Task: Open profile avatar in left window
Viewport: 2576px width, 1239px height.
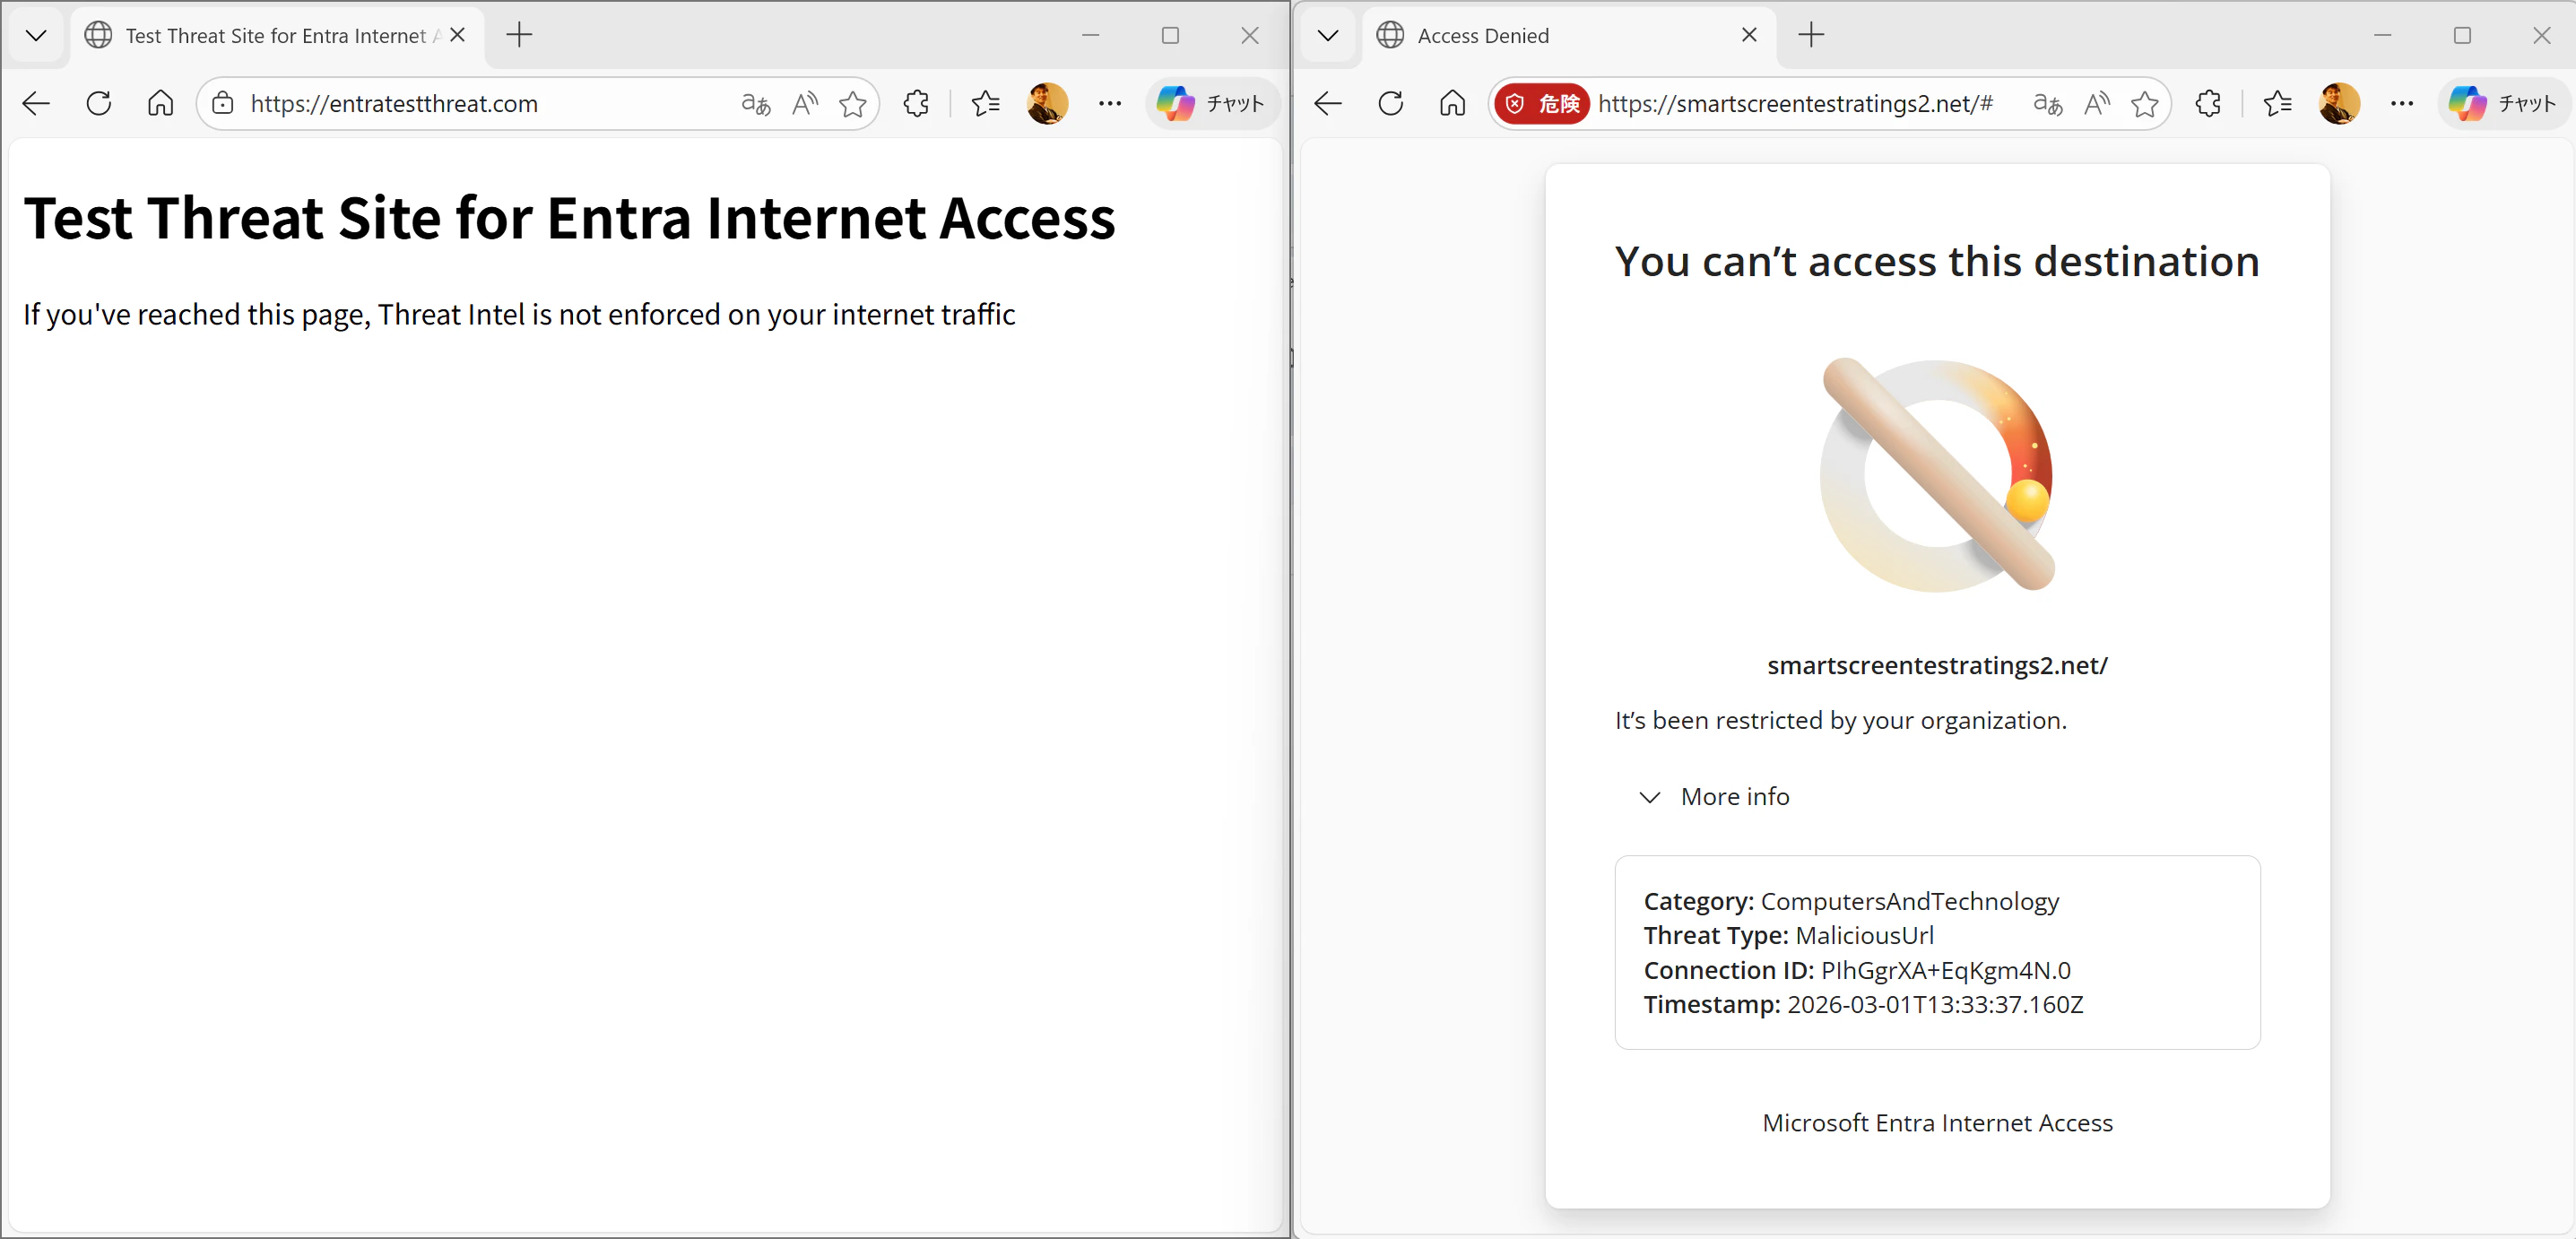Action: point(1047,103)
